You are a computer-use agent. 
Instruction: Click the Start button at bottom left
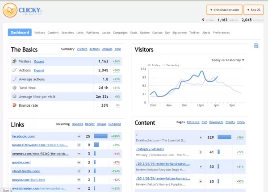click(6, 190)
